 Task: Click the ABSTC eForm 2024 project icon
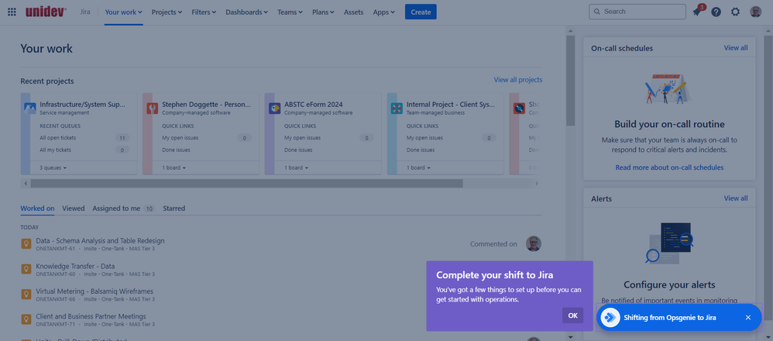pyautogui.click(x=275, y=108)
